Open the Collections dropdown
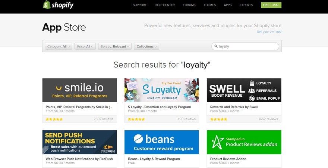This screenshot has height=168, width=328. pyautogui.click(x=146, y=47)
